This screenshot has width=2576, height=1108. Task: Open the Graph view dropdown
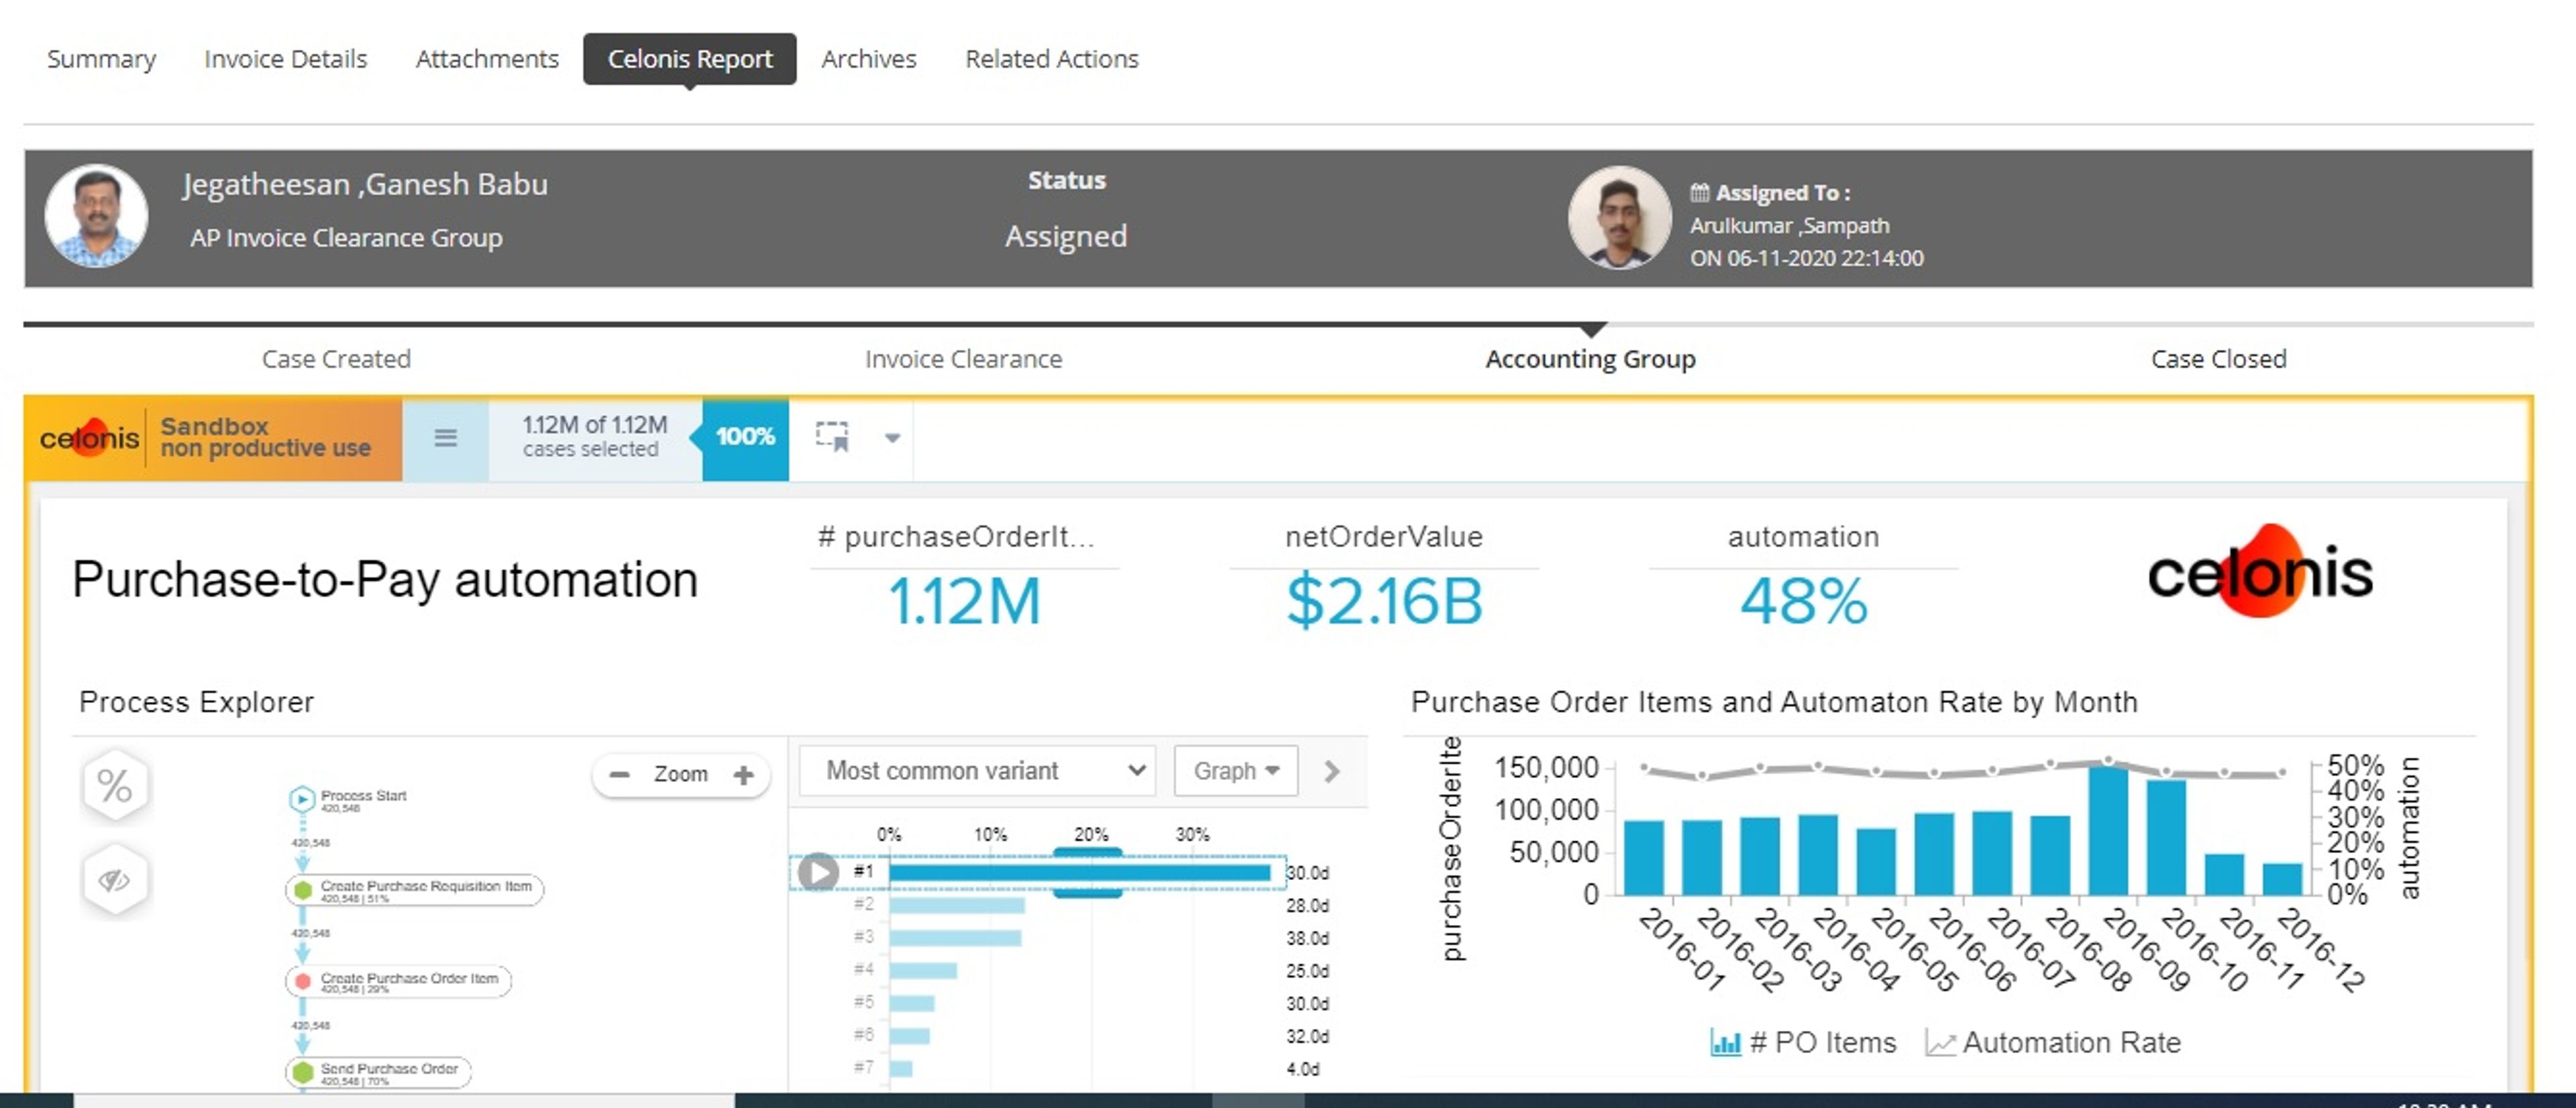click(x=1236, y=771)
